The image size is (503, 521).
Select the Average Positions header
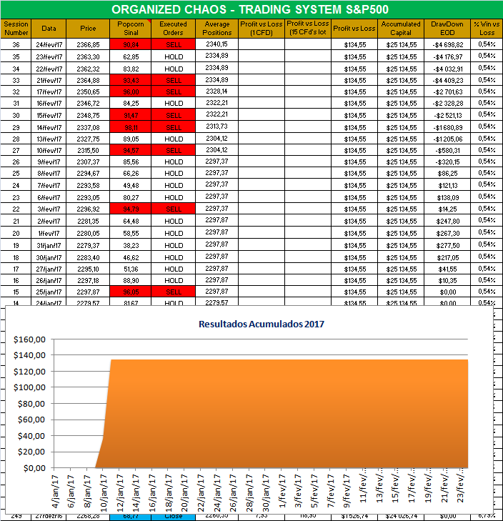(217, 29)
